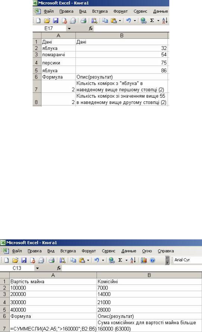Screen dimensions: 202x332
Task: Click Insert Hyperlink icon in lower Excel window
Action: click(x=111, y=260)
